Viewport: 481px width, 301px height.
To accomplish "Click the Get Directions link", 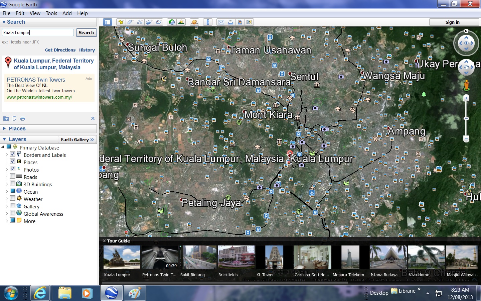I will [x=60, y=50].
